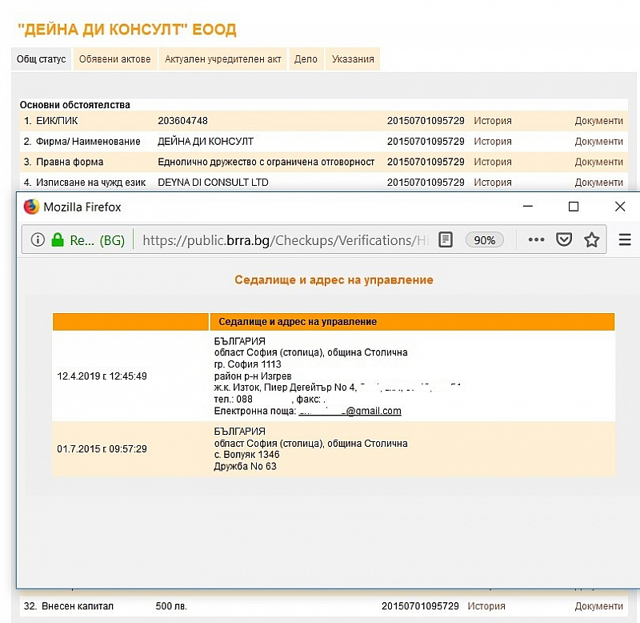Click the gmail.com email address link
640x623 pixels.
tap(350, 411)
